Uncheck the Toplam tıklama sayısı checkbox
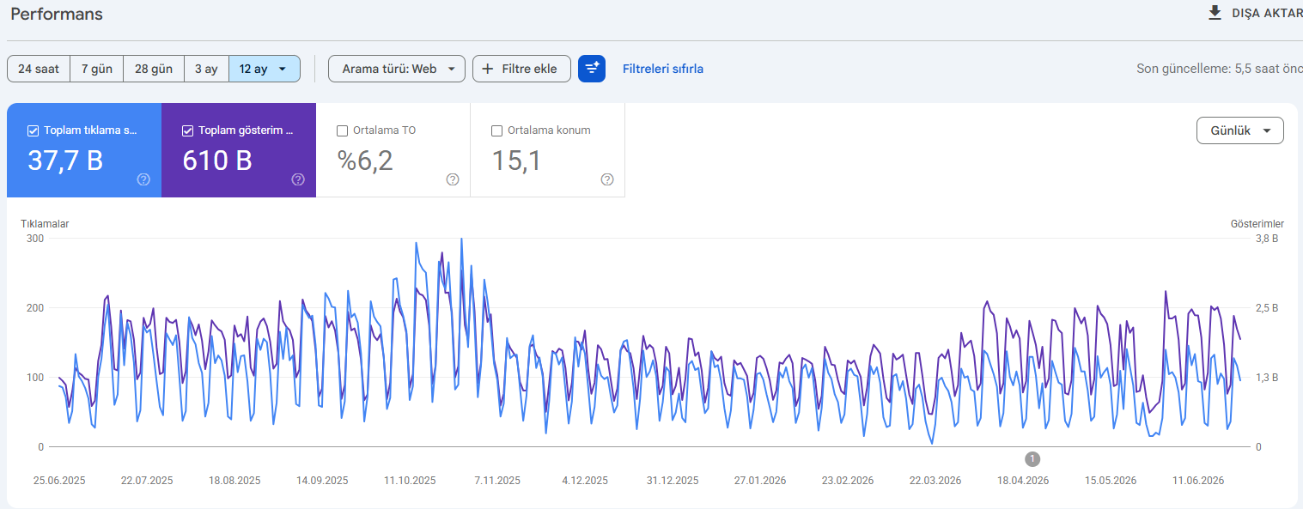 [33, 130]
